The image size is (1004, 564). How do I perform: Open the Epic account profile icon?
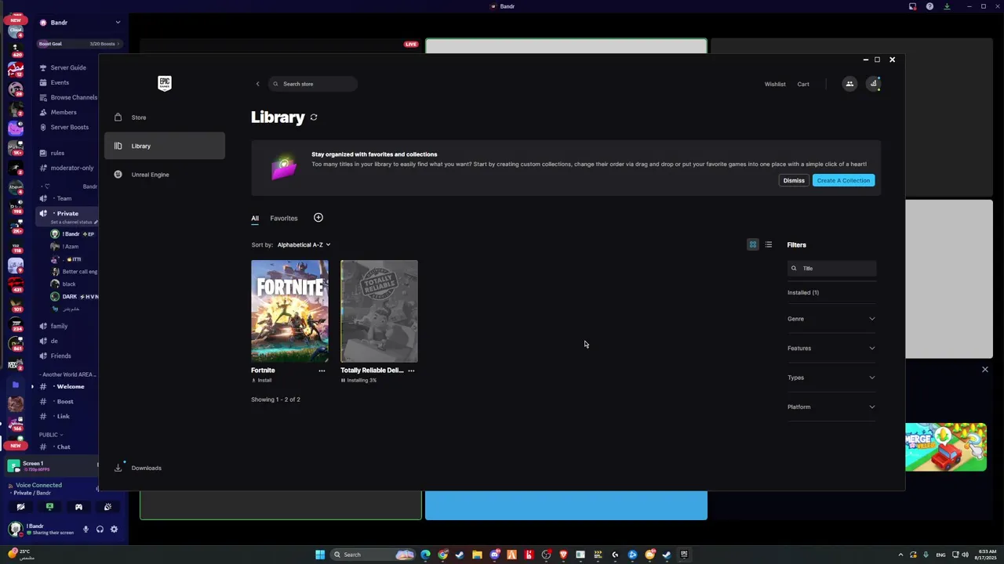(x=873, y=84)
